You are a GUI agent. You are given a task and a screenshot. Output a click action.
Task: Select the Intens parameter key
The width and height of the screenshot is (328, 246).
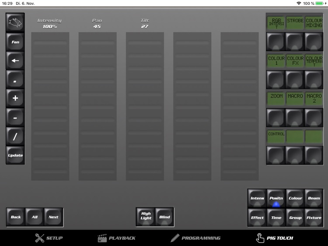[257, 198]
